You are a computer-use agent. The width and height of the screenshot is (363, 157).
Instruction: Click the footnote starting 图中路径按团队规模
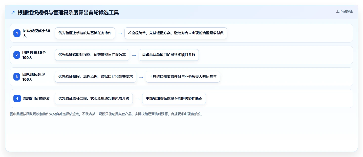pos(106,114)
